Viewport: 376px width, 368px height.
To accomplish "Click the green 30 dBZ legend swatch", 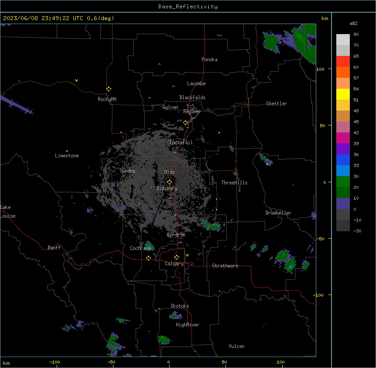I will pos(343,182).
